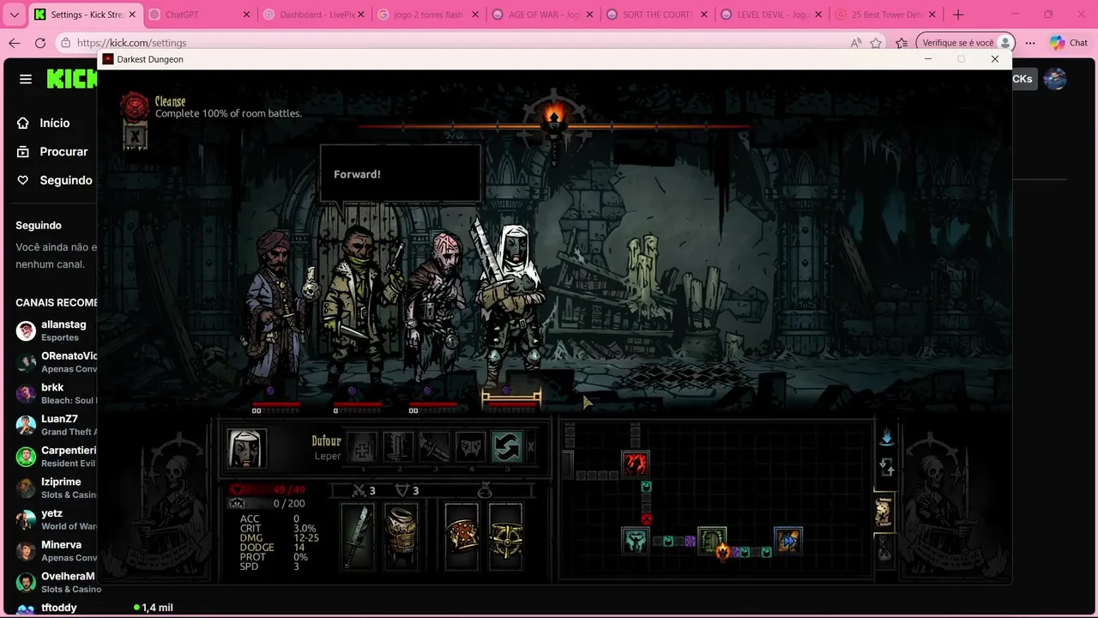
Task: Click the quest banner under Cleanse icon
Action: click(x=135, y=136)
